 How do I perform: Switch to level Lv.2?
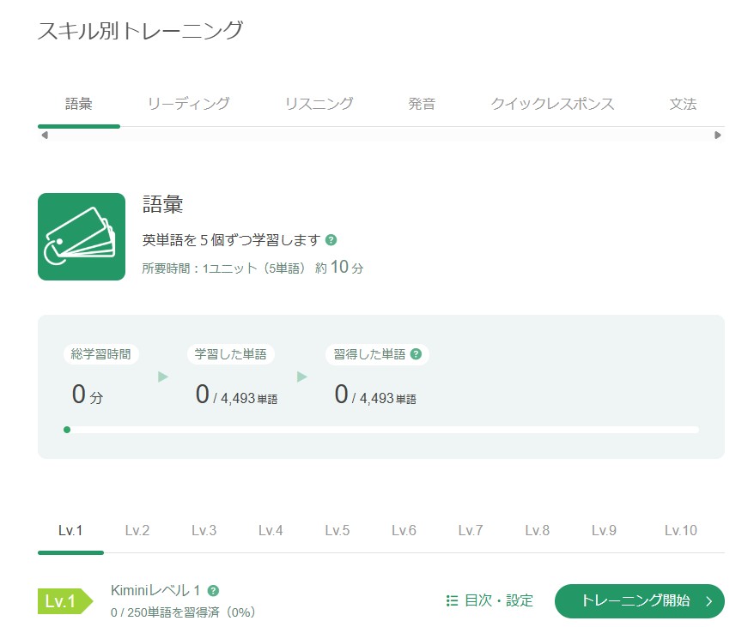pyautogui.click(x=136, y=530)
